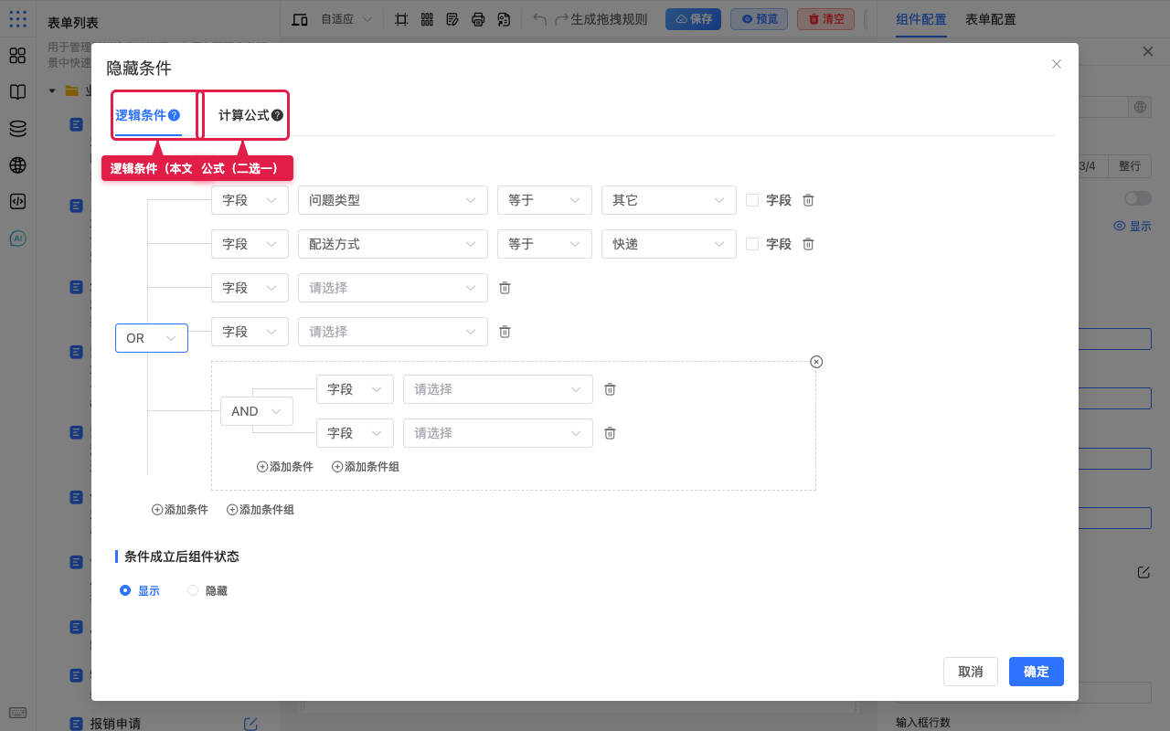The height and width of the screenshot is (731, 1170).
Task: Click the edit icon in right config panel
Action: tap(1143, 572)
